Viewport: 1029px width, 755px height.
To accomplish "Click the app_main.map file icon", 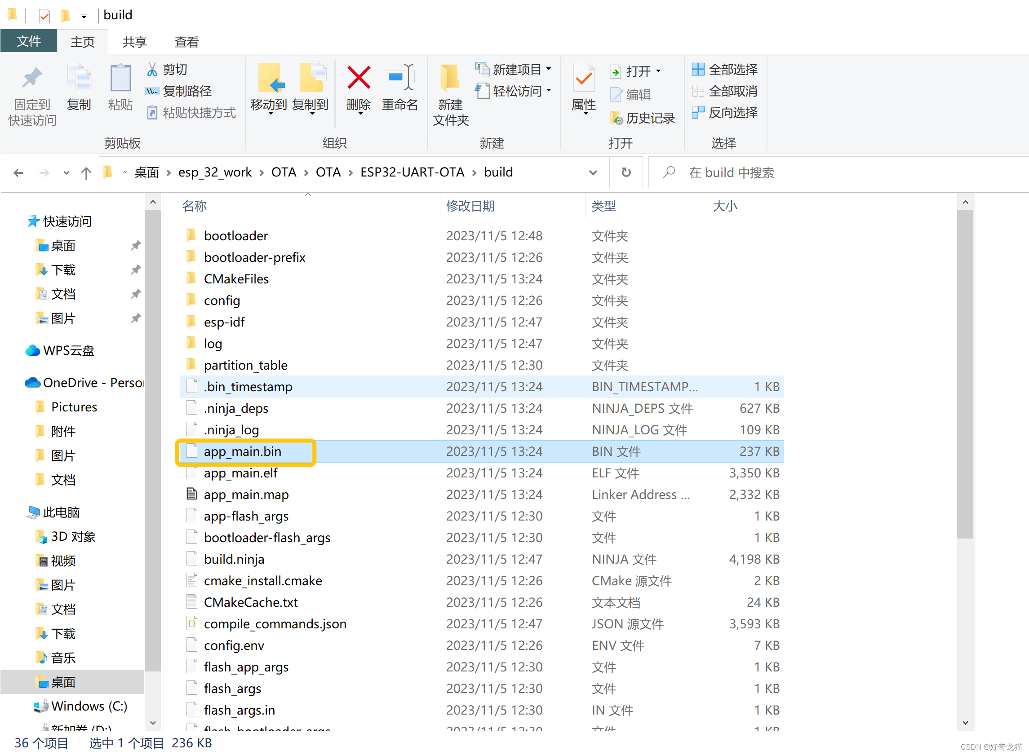I will (x=192, y=494).
